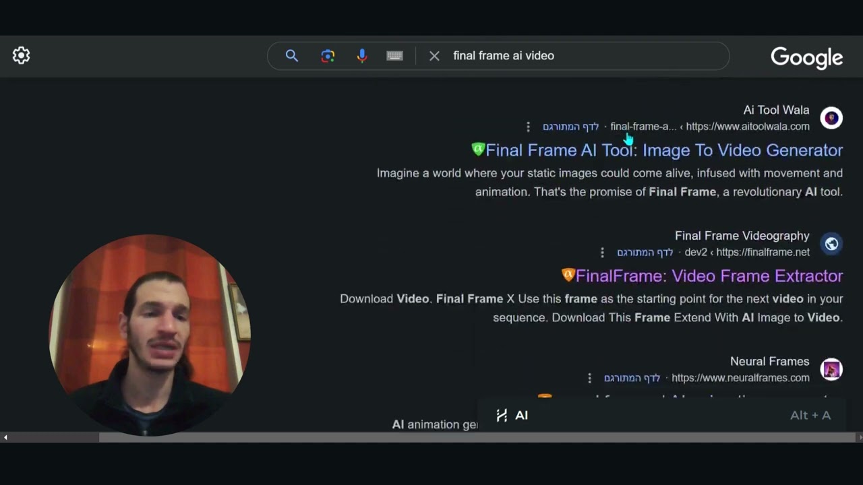The image size is (863, 485).
Task: Open the Google settings gear
Action: point(22,55)
